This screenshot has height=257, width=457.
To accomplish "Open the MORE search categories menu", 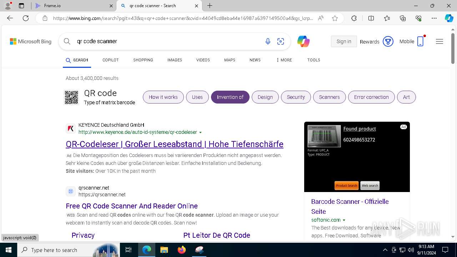I will pos(284,60).
